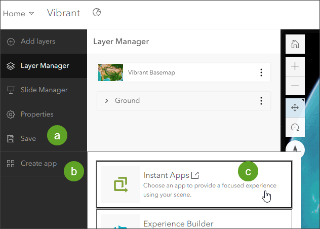Choose the Experience Builder option

click(194, 219)
